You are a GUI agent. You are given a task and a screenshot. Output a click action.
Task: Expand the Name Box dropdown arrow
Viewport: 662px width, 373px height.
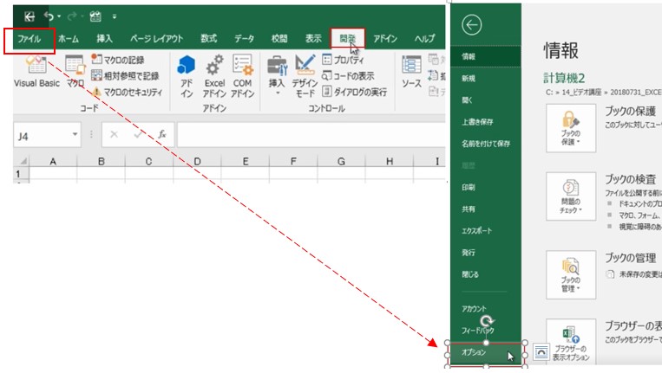click(x=75, y=134)
